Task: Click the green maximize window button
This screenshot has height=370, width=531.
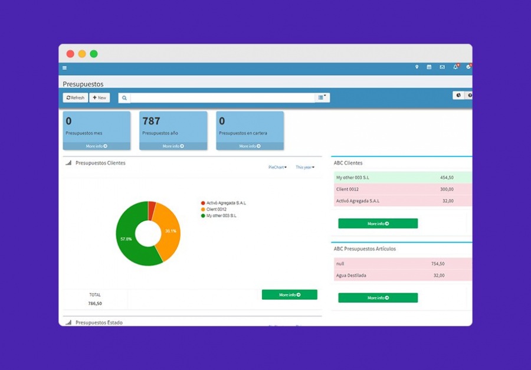Action: pos(94,54)
